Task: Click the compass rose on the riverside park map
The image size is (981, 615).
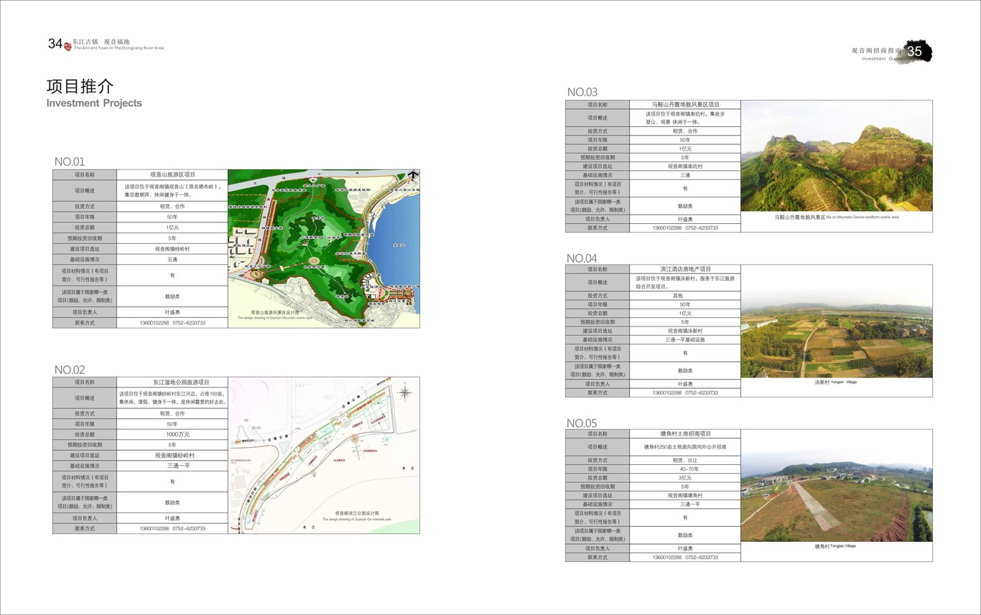Action: 406,393
